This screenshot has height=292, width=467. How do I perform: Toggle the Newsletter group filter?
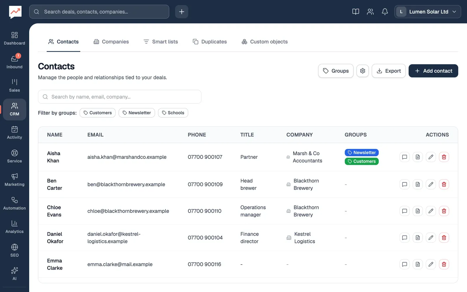[x=137, y=113]
